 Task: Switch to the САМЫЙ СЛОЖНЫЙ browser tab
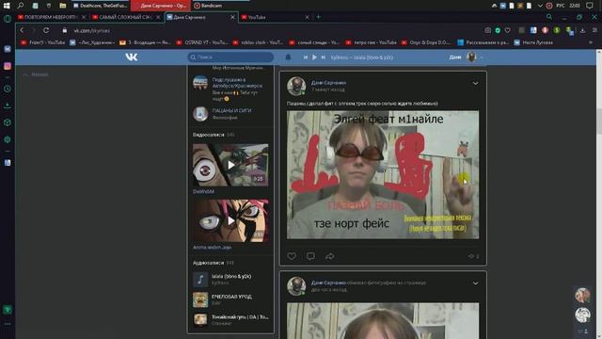126,17
